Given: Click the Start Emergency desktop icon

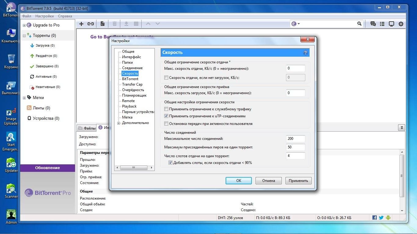Looking at the screenshot, I should coord(10,142).
